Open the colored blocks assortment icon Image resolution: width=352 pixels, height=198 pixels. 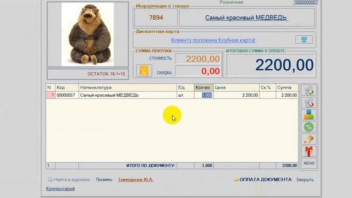click(x=309, y=115)
